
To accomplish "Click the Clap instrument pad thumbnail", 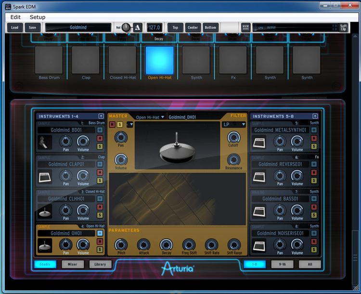I will pyautogui.click(x=45, y=177).
